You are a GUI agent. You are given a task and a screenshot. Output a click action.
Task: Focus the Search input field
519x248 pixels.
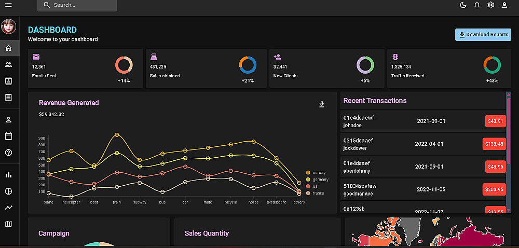[x=77, y=5]
